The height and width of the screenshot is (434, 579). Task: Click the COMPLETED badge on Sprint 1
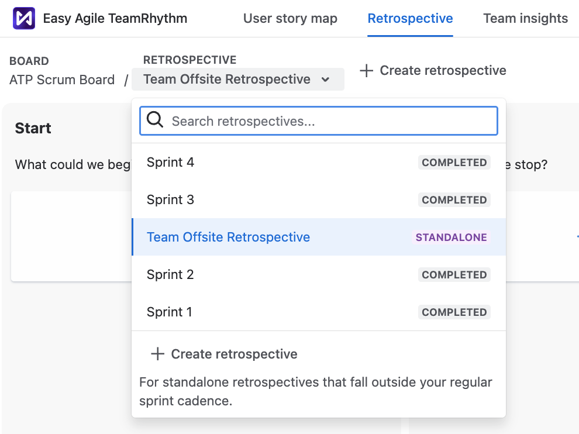pos(454,312)
